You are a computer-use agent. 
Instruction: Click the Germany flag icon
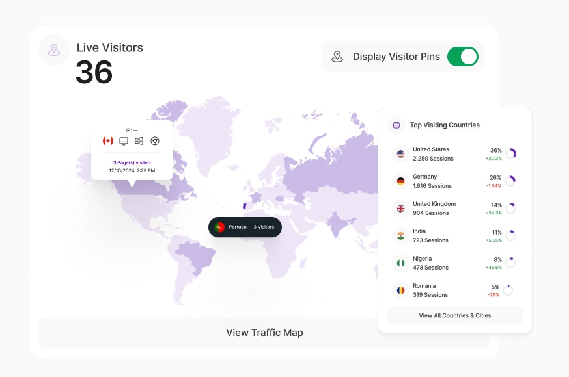(401, 181)
